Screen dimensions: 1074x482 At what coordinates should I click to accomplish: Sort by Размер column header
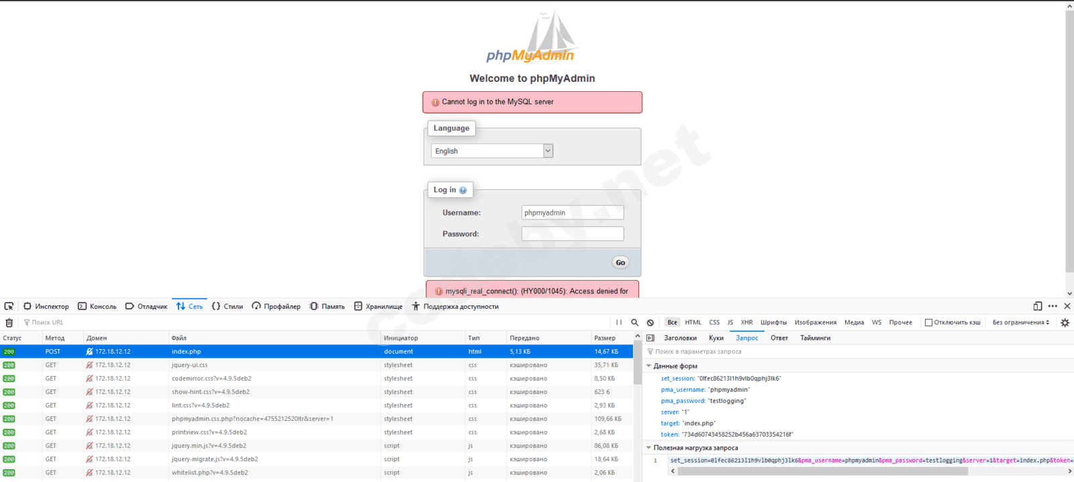[x=612, y=338]
